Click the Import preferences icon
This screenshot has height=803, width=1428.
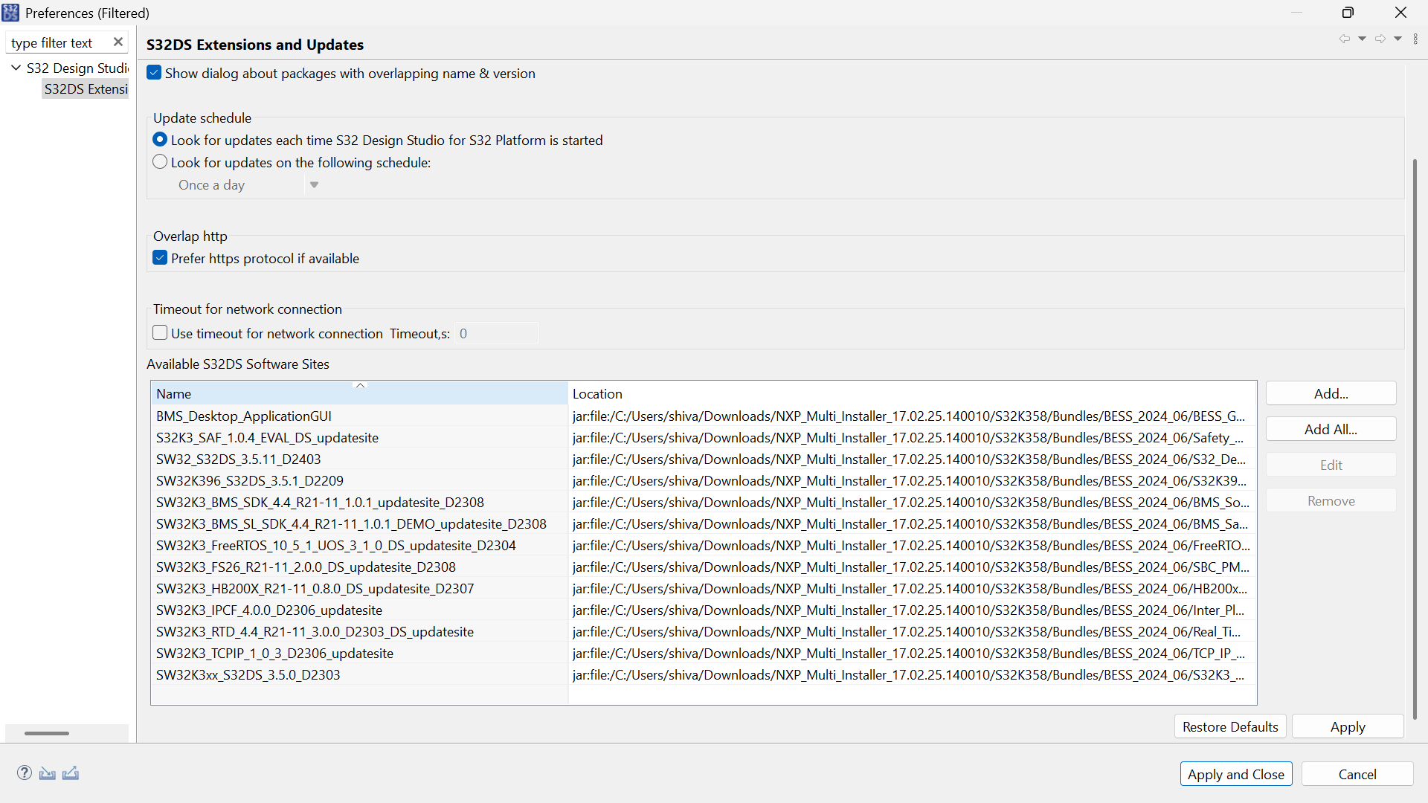[48, 773]
